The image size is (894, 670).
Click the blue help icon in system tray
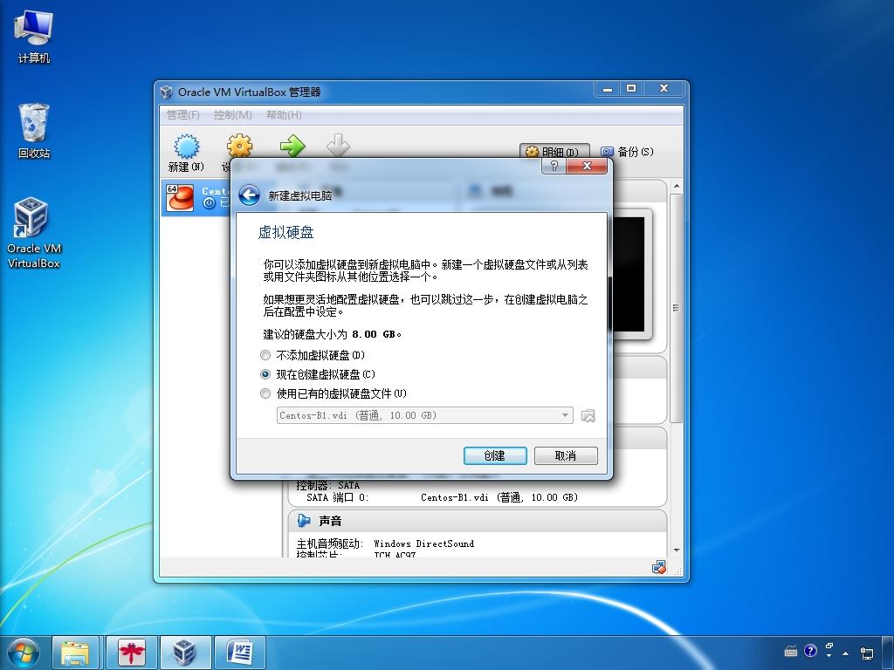810,651
